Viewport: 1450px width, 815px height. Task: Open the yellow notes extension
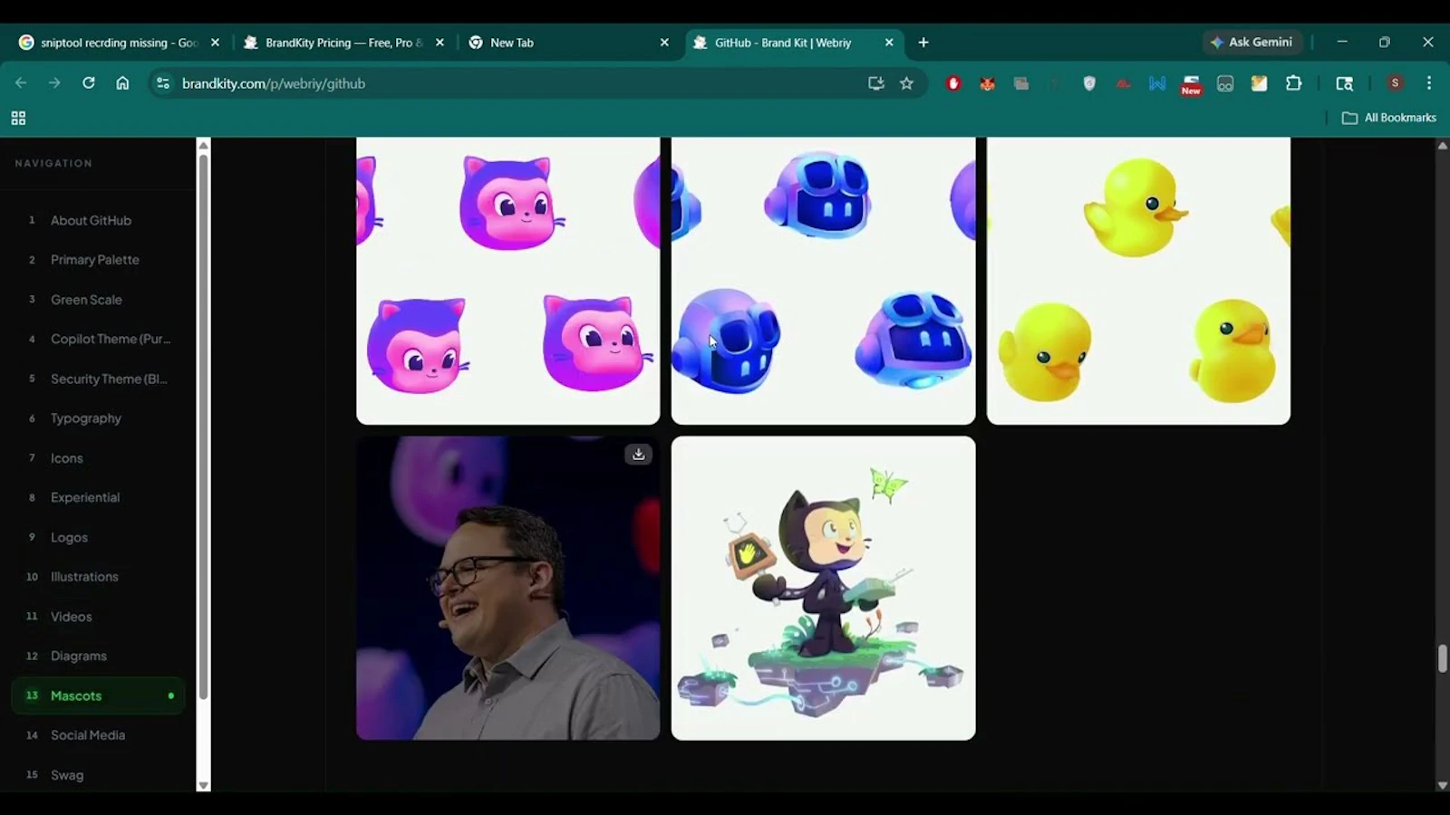click(x=1259, y=83)
